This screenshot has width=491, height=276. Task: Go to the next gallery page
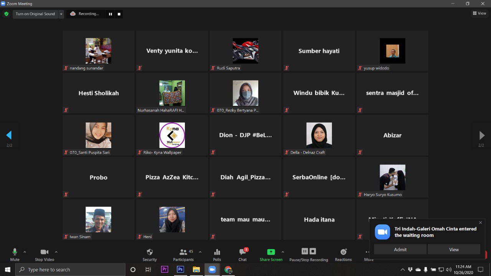482,135
